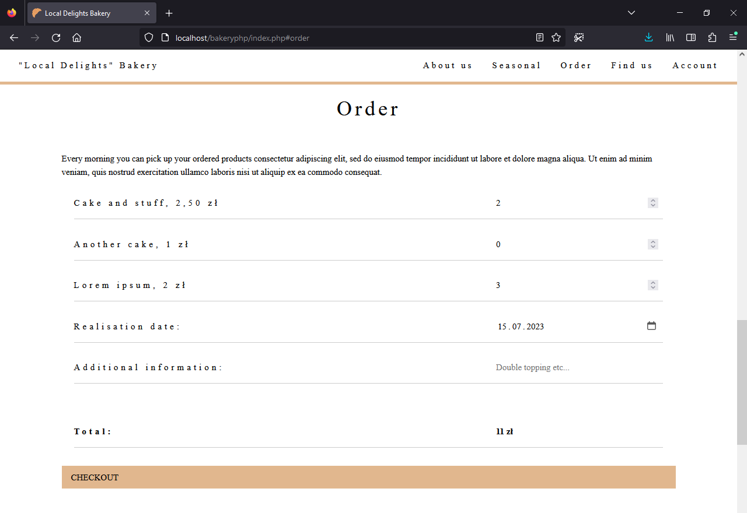Click the Firefox logo icon in title bar

click(12, 13)
